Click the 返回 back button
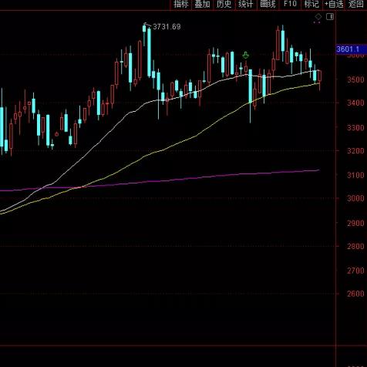This screenshot has height=367, width=367. pos(356,5)
